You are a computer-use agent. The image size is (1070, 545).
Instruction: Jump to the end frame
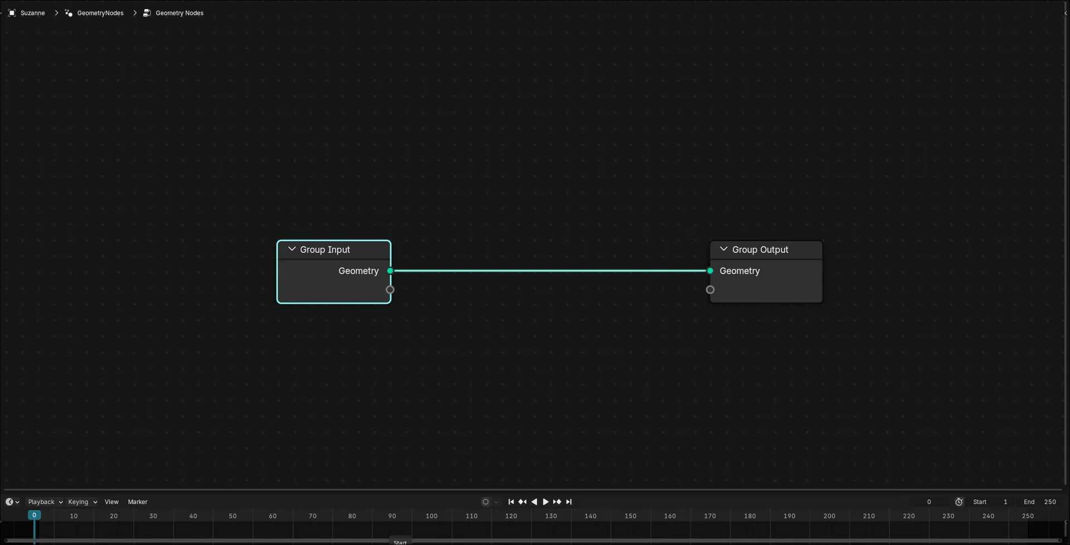coord(569,502)
